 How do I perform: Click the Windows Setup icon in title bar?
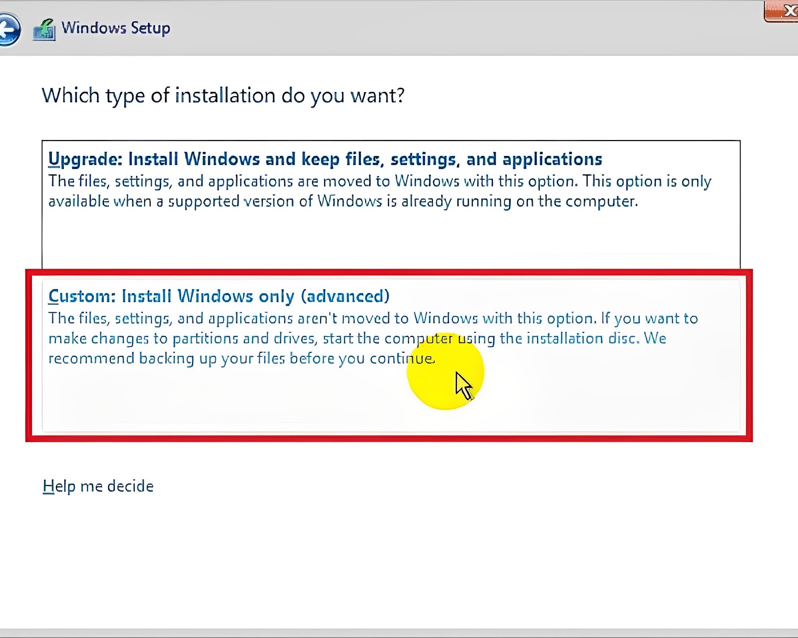point(44,30)
